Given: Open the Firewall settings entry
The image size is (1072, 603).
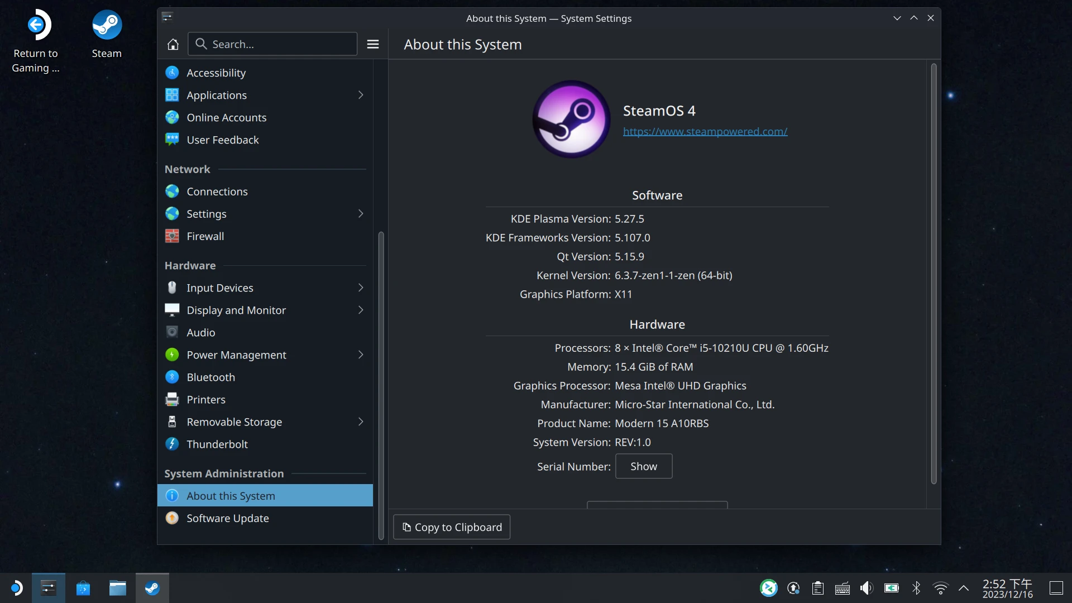Looking at the screenshot, I should 205,236.
